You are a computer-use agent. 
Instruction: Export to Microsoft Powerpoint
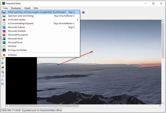[x=41, y=35]
